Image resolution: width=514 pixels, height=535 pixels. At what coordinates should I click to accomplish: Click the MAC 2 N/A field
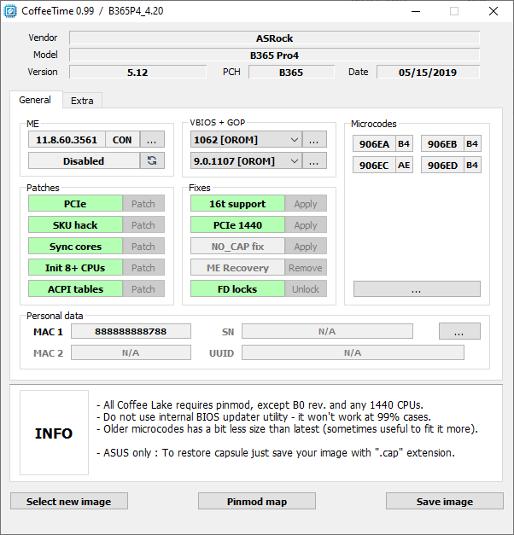(x=131, y=352)
